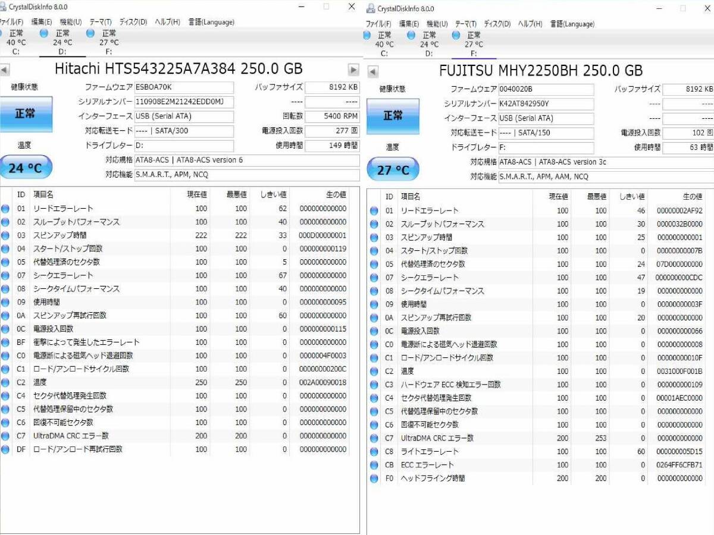Click the CrystalDiskInfo icon in the right title bar
This screenshot has height=535, width=714.
click(371, 8)
